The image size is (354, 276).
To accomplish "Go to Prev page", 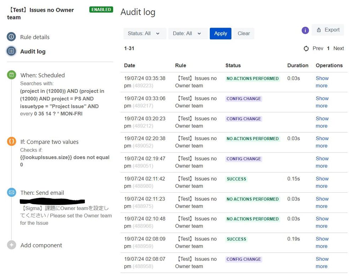I will [x=318, y=48].
